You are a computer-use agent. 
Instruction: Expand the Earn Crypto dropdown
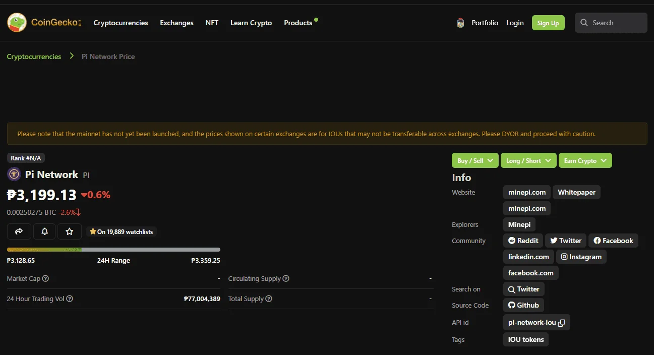click(x=585, y=160)
